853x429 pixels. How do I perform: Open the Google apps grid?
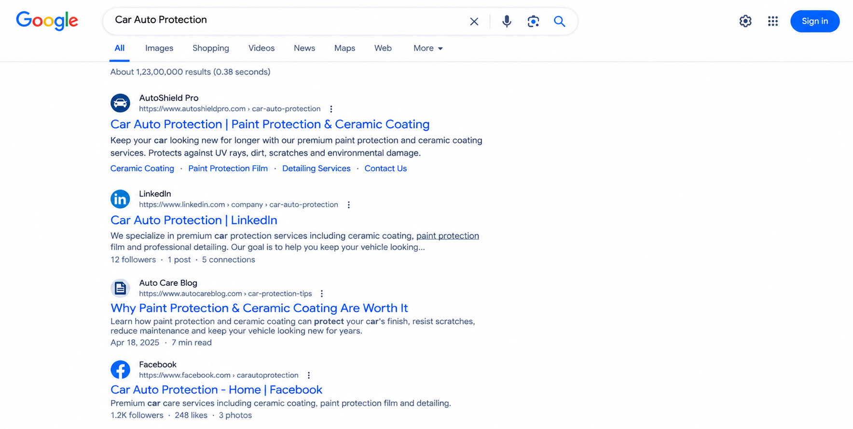(773, 21)
